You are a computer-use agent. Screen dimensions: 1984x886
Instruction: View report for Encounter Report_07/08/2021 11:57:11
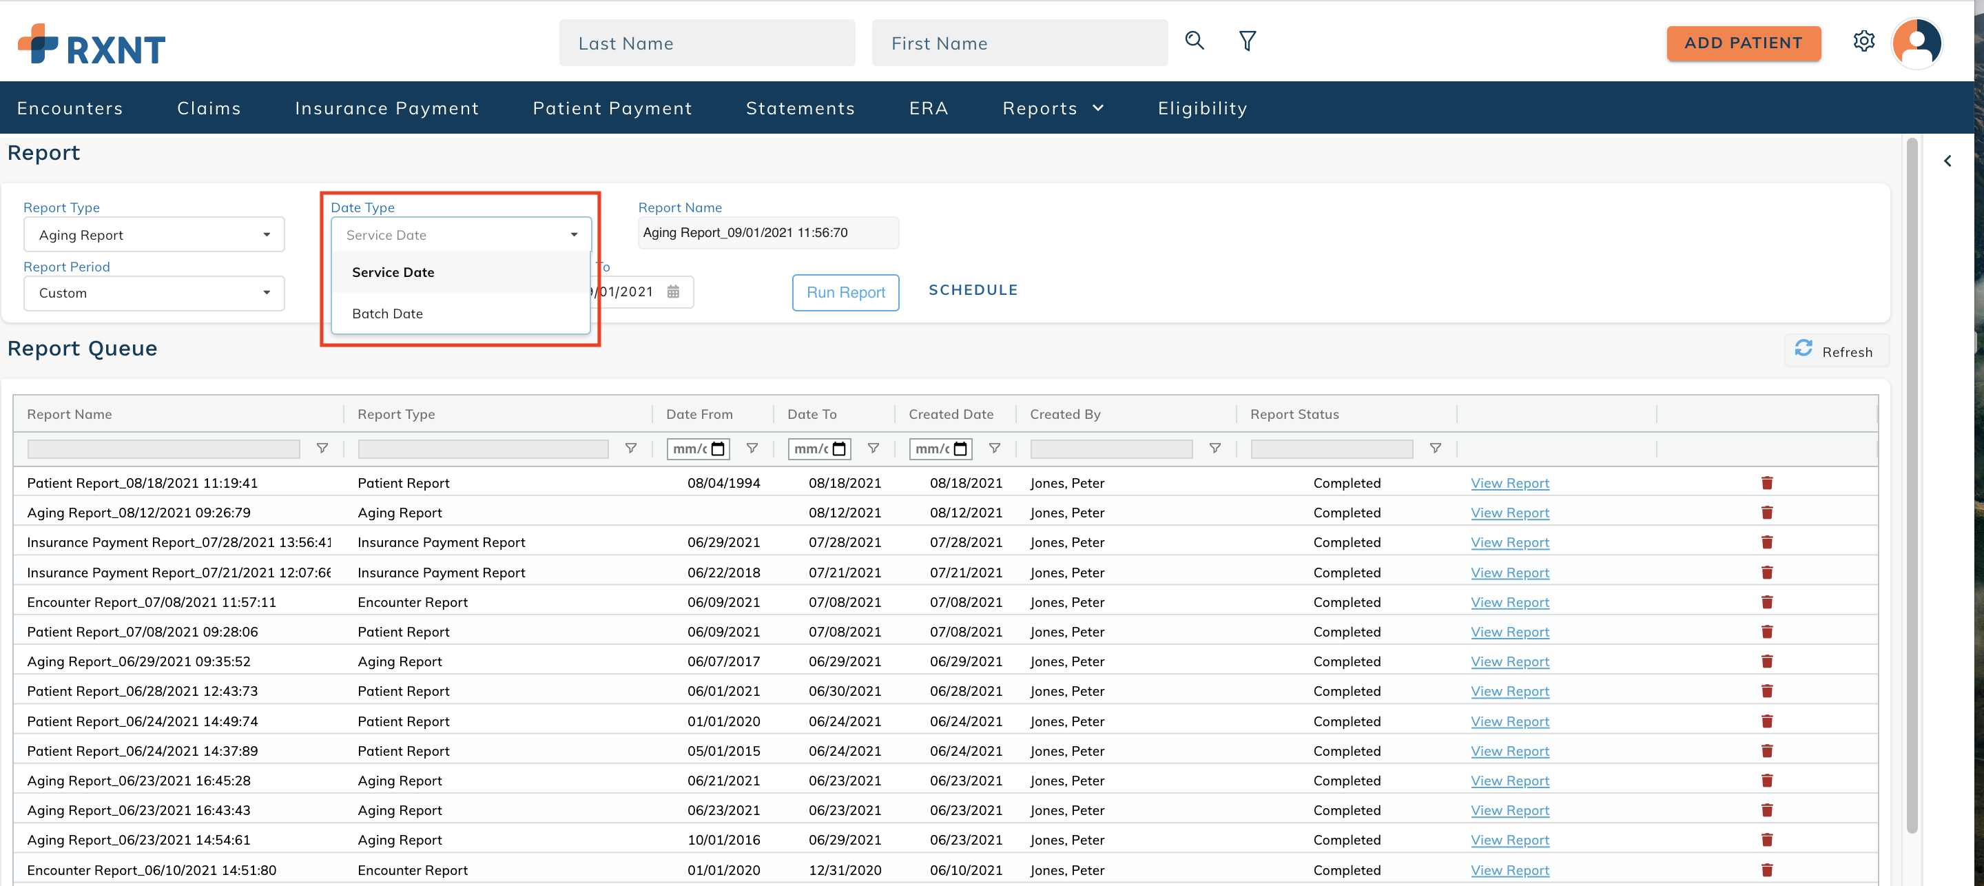[x=1509, y=601]
